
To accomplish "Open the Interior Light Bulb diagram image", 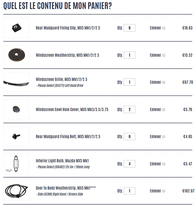I will click(16, 164).
